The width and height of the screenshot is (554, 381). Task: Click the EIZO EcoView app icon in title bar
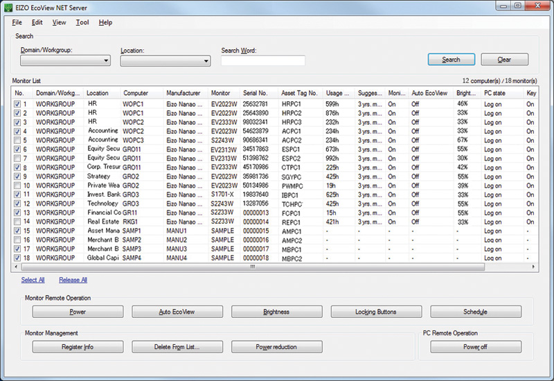point(8,6)
